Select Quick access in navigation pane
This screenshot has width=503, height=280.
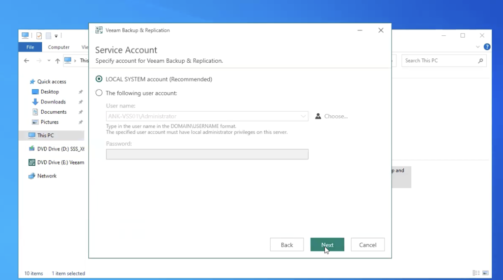(48, 81)
